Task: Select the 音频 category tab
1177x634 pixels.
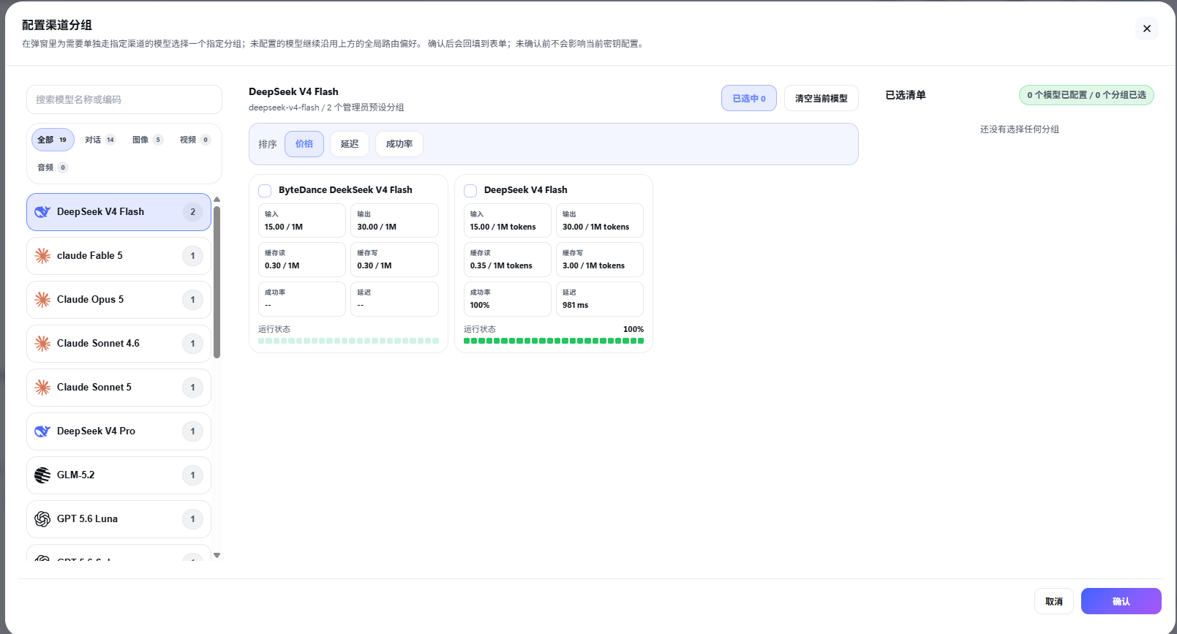Action: pos(53,167)
